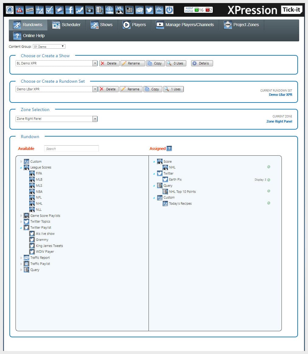
Task: Click the Available Search field
Action: [72, 148]
